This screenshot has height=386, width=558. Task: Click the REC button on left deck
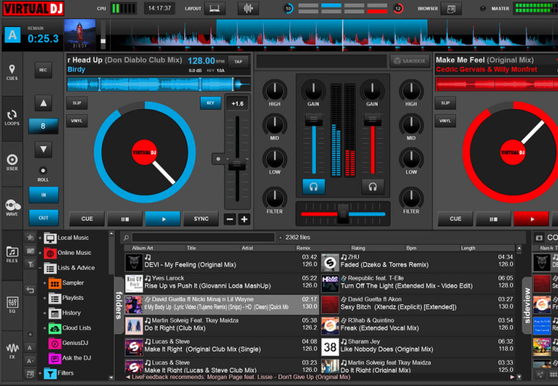click(x=43, y=70)
